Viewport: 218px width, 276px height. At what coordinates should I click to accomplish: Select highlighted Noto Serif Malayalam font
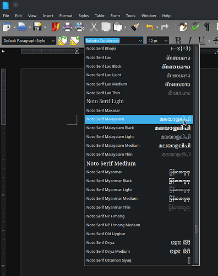pyautogui.click(x=139, y=119)
